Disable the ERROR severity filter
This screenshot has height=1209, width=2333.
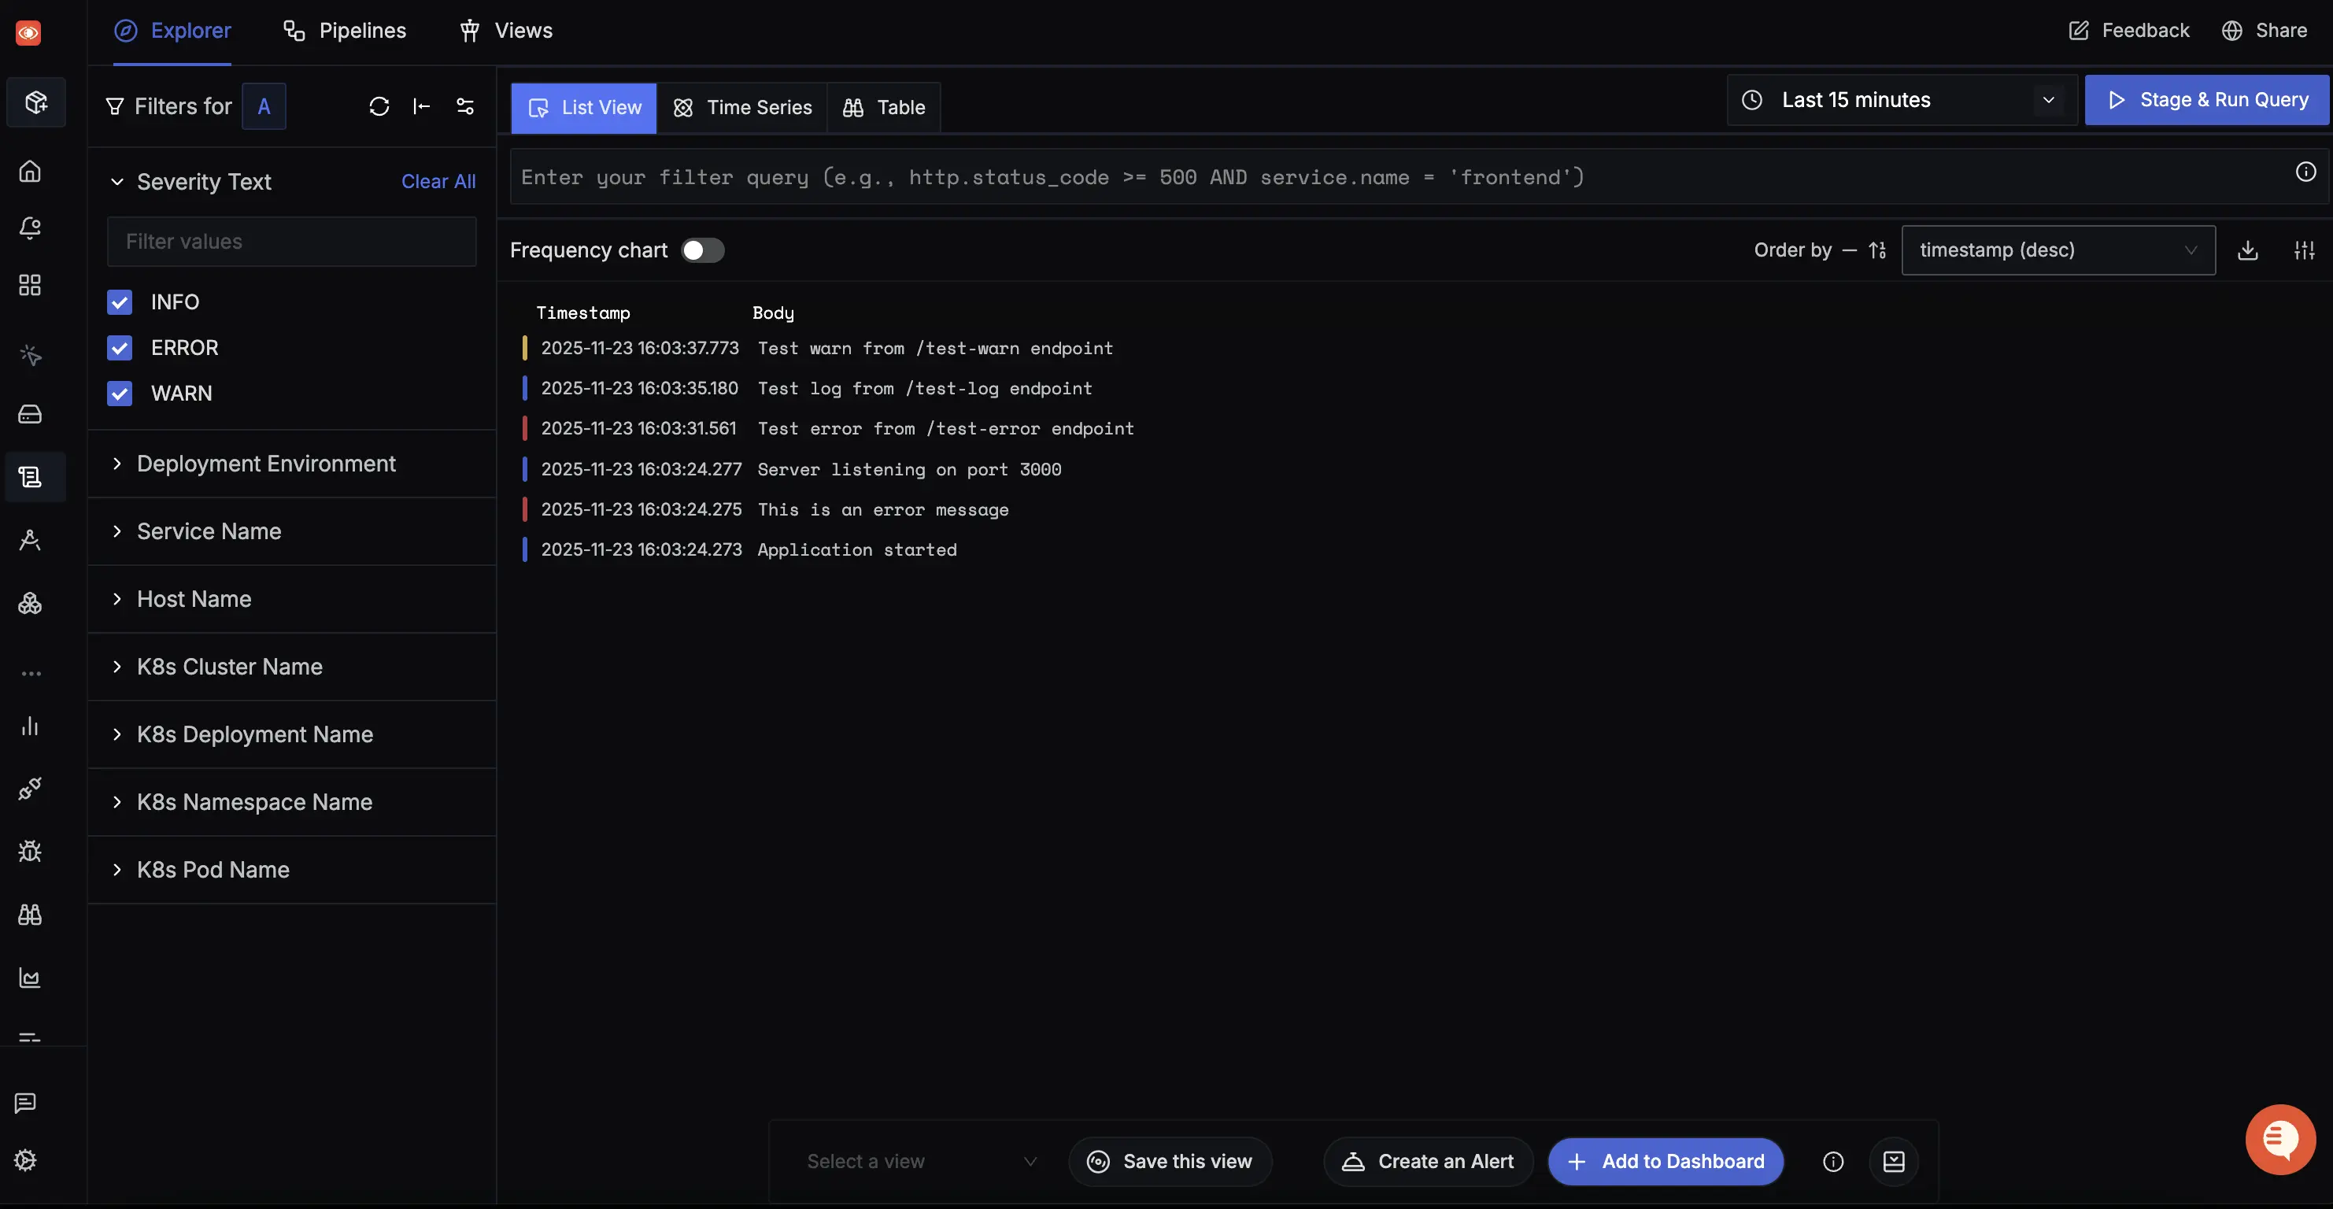tap(120, 348)
